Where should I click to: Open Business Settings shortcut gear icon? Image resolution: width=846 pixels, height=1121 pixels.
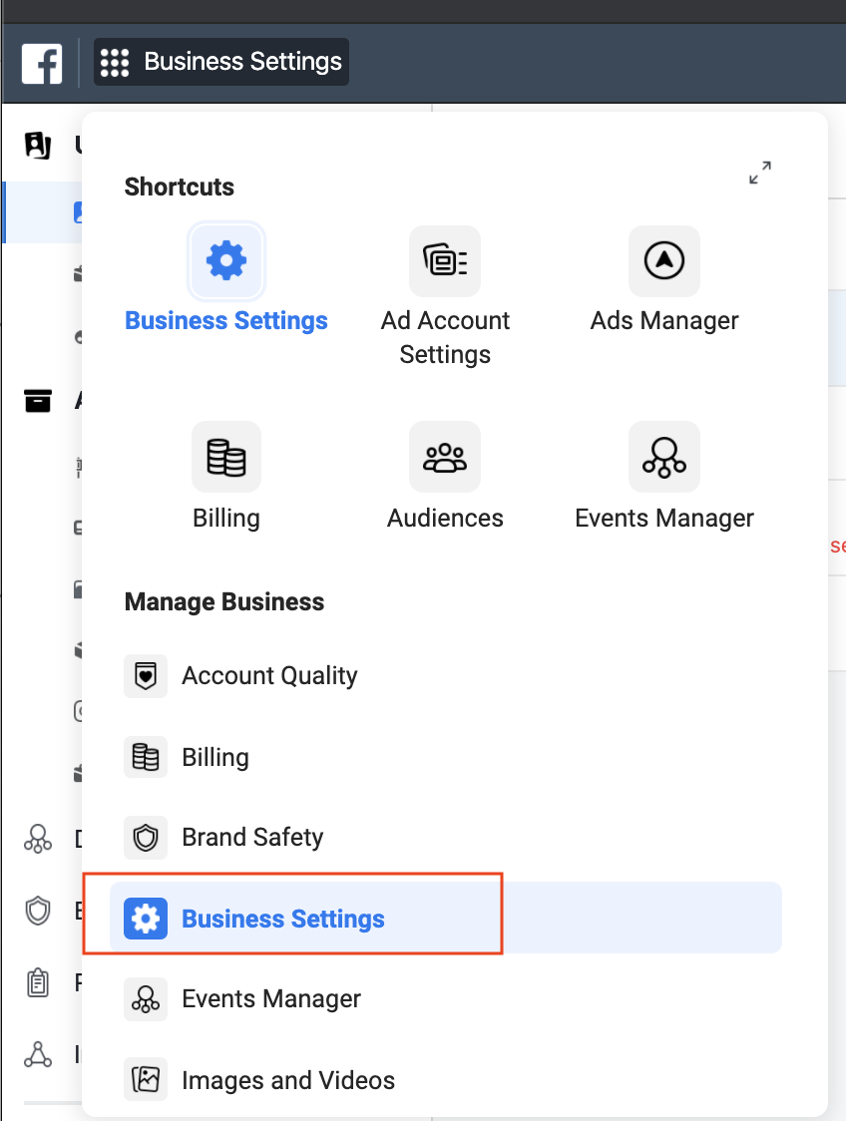click(226, 261)
